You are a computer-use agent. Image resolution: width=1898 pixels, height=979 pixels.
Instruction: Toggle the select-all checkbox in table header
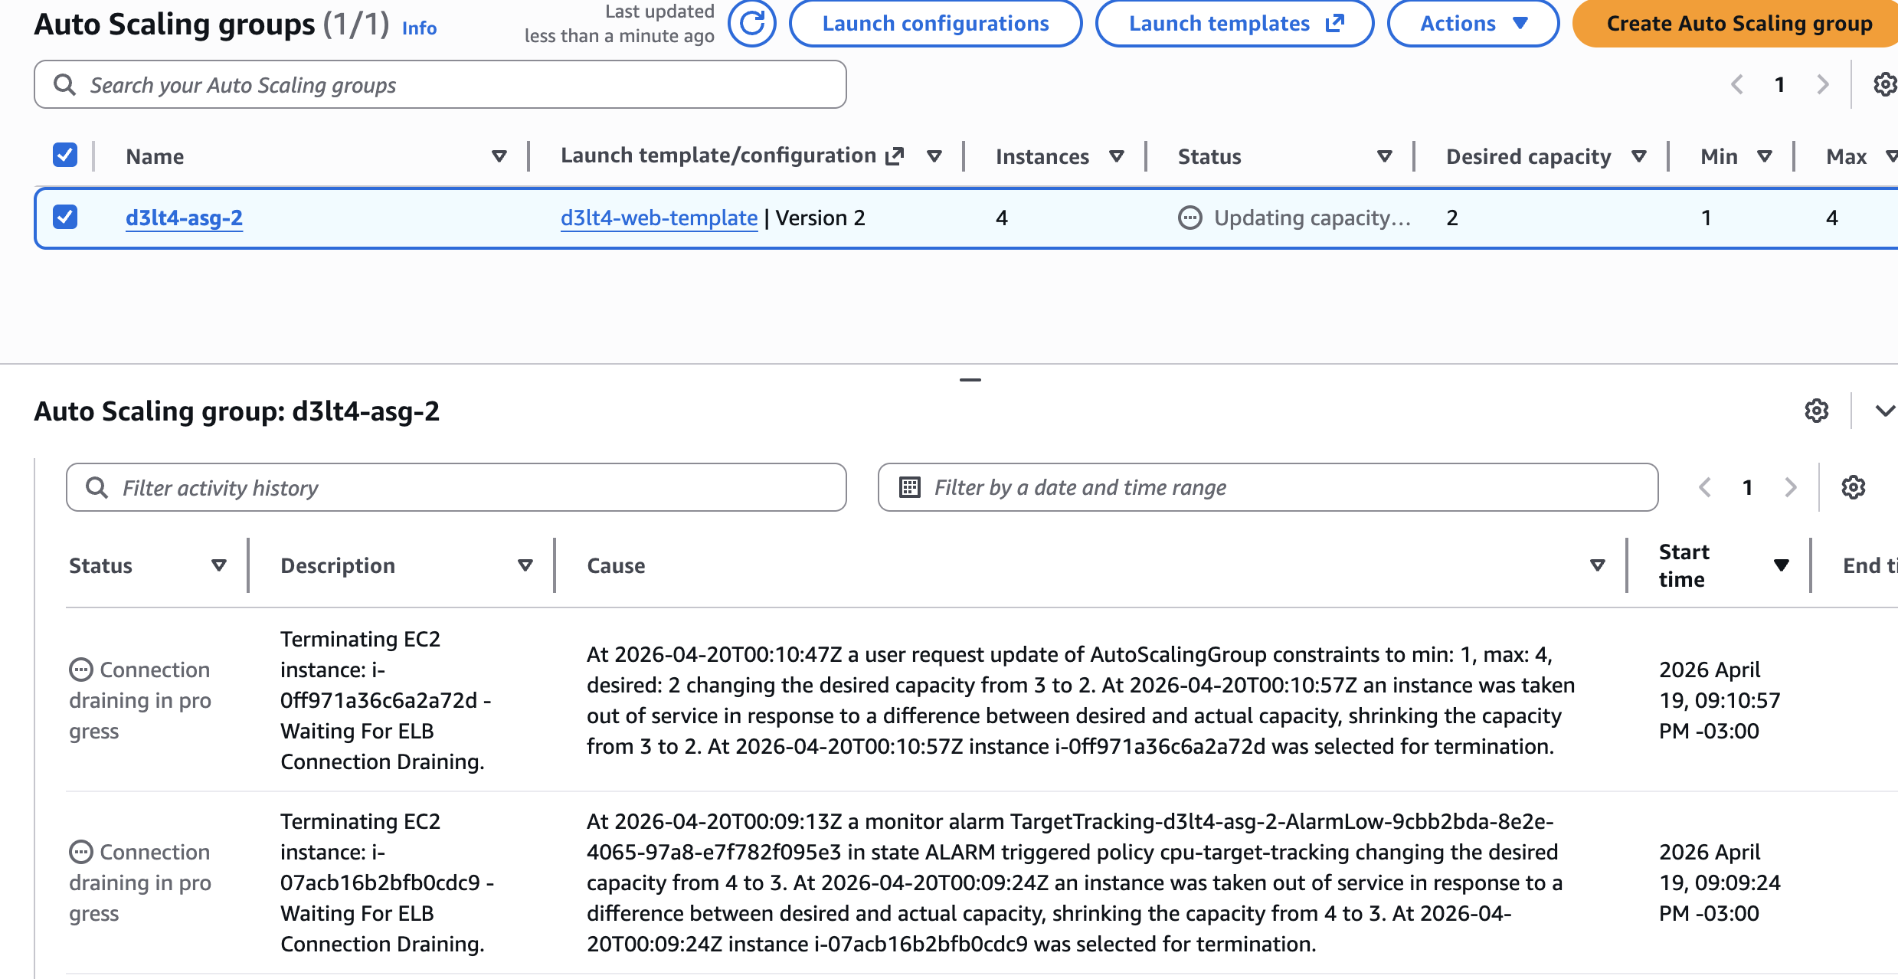click(65, 156)
